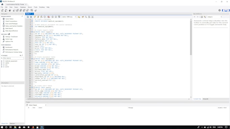This screenshot has height=129, width=230.
Task: Click the magnifier Find icon in editor toolbar
Action: pyautogui.click(x=86, y=17)
